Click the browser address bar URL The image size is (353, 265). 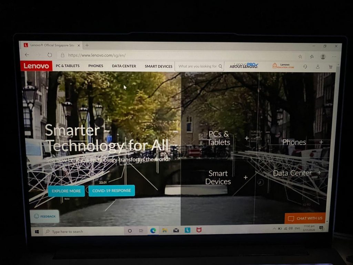(x=97, y=55)
